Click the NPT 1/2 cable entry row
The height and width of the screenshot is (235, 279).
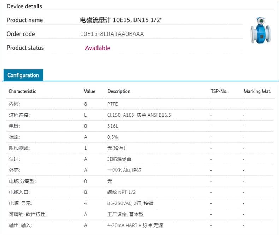[121, 192]
